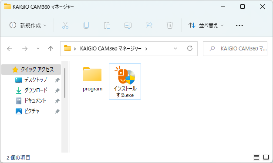Expand the address bar history dropdown
Screen dimensions: 273x163
(x=175, y=49)
